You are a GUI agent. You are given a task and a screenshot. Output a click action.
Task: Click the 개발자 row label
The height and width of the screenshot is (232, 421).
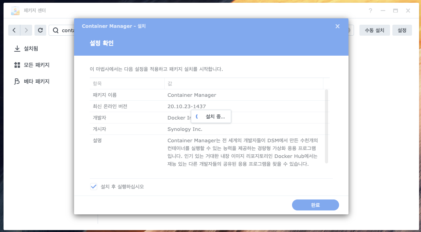pyautogui.click(x=99, y=118)
